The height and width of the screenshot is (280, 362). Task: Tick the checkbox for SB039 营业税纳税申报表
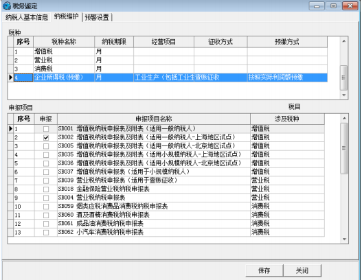point(46,180)
